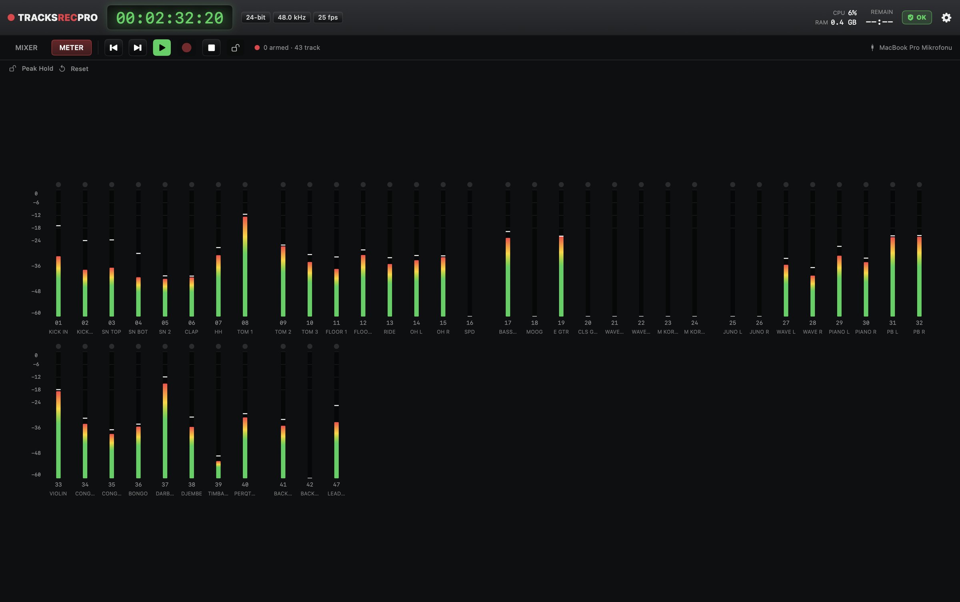Select the JUNO L track label

(x=732, y=332)
